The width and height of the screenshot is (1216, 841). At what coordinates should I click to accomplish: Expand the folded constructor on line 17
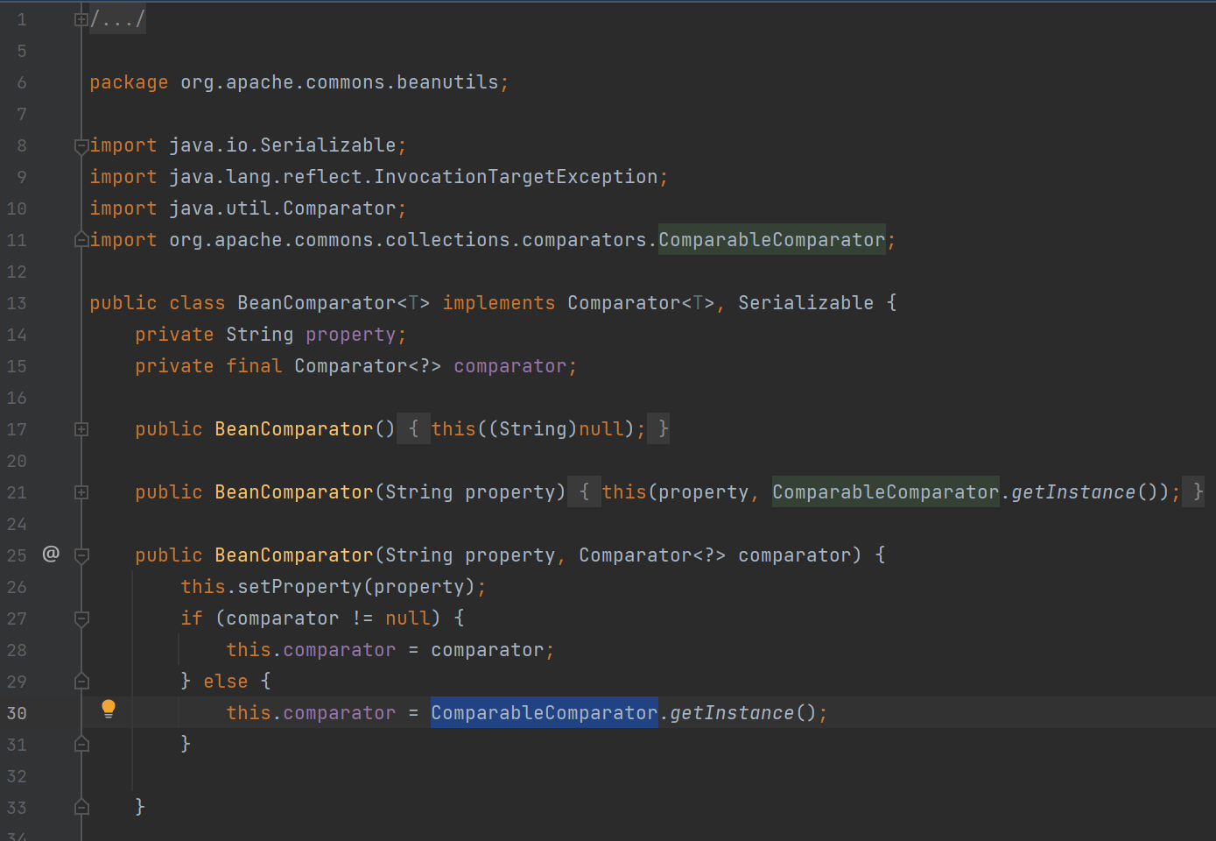(x=81, y=429)
